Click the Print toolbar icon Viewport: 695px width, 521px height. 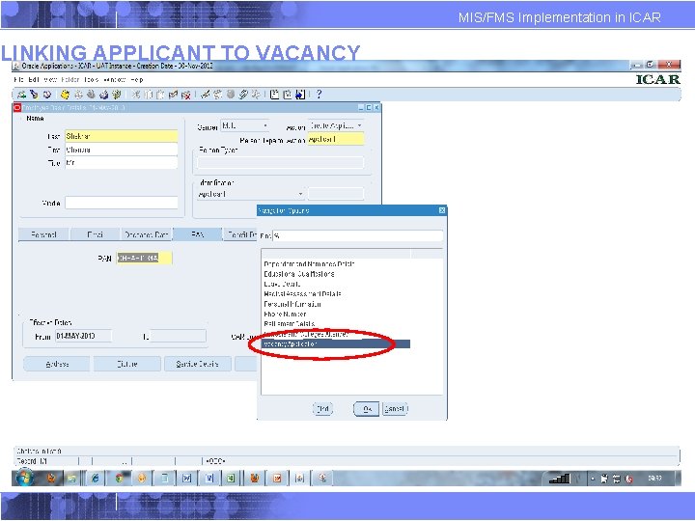tap(103, 95)
